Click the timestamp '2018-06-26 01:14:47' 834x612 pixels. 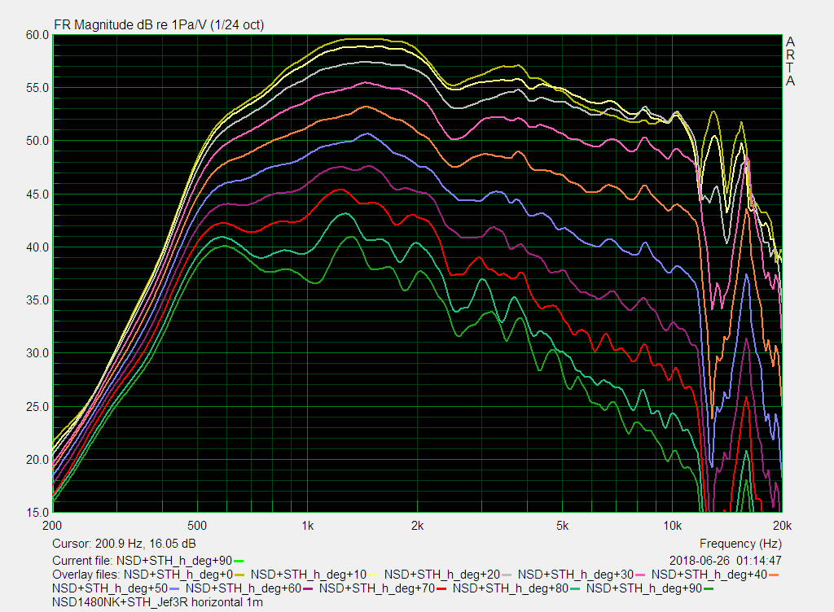tap(726, 561)
